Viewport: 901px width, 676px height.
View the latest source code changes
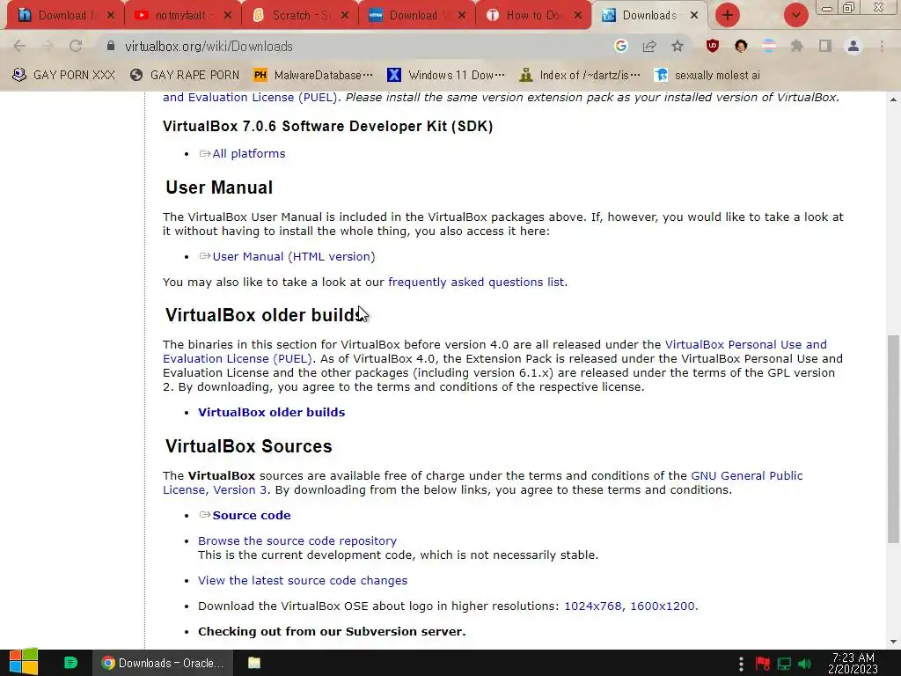tap(303, 581)
